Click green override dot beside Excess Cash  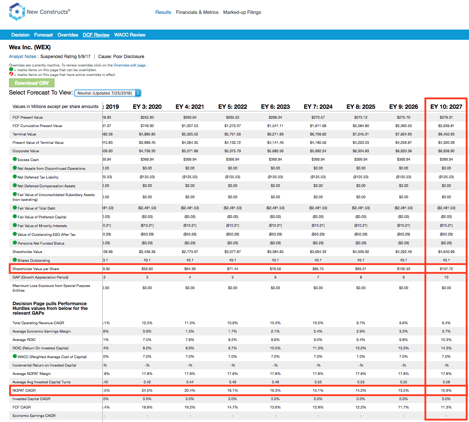(15, 159)
